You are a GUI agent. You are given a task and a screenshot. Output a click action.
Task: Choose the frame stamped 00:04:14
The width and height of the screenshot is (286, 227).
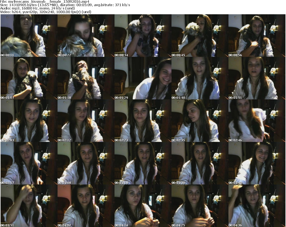(x=143, y=206)
